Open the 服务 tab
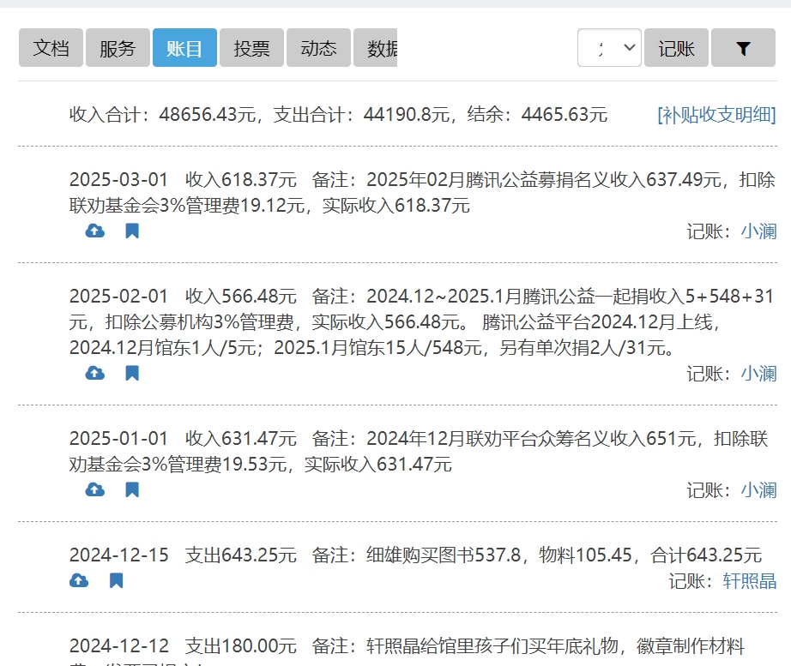Image resolution: width=791 pixels, height=666 pixels. tap(118, 48)
